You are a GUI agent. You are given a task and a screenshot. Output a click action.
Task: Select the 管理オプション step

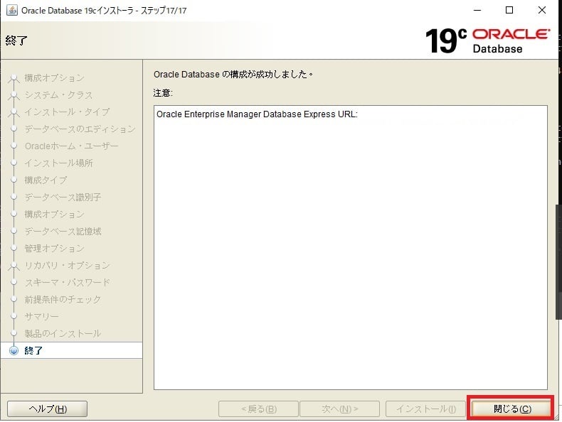pyautogui.click(x=54, y=248)
